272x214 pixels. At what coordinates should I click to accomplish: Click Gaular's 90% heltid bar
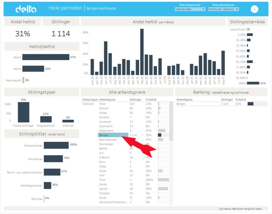click(x=163, y=189)
